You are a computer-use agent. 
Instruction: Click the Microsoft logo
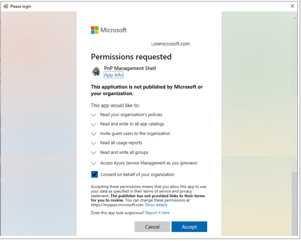click(x=109, y=30)
